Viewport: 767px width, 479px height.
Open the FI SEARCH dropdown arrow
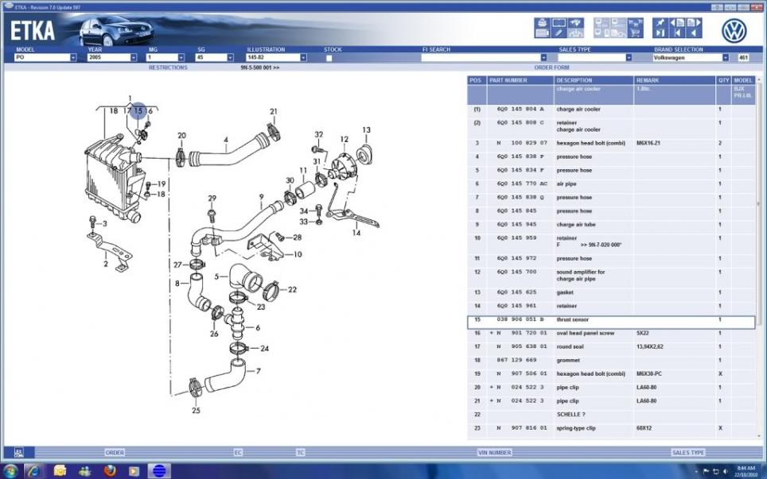[x=543, y=58]
